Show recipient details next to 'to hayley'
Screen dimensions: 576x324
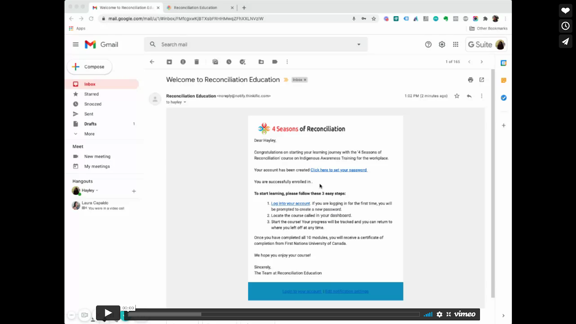click(185, 102)
